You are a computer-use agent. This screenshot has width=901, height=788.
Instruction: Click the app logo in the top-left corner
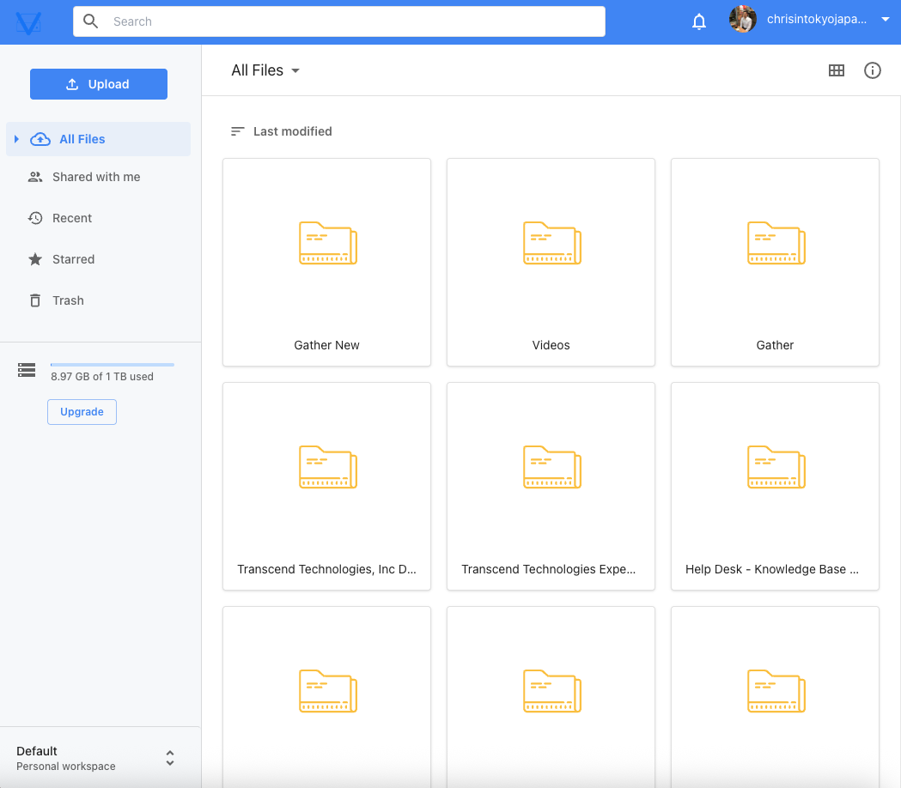point(28,22)
